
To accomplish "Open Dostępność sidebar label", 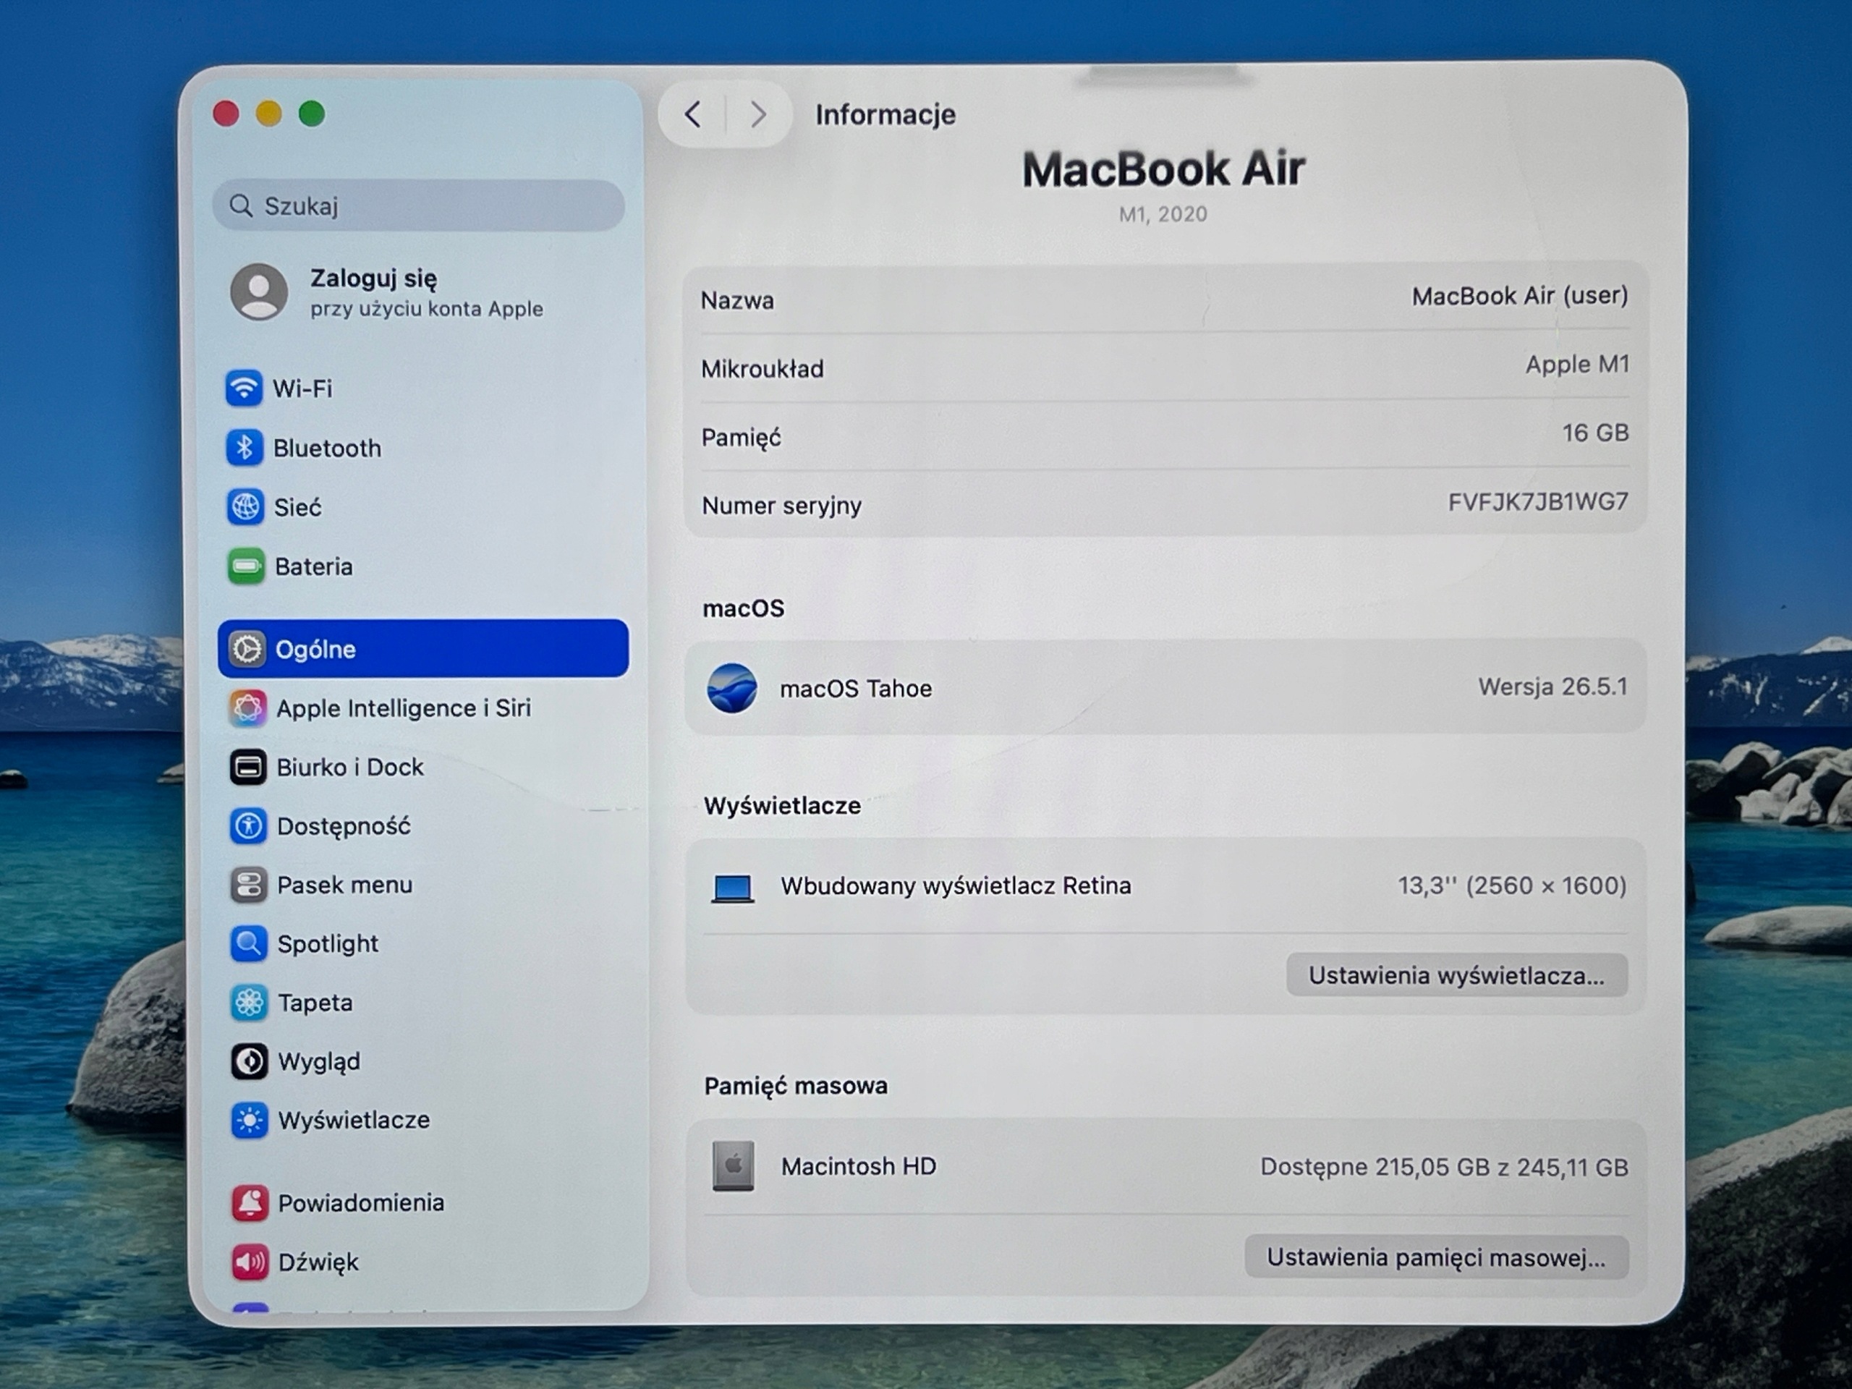I will tap(344, 826).
